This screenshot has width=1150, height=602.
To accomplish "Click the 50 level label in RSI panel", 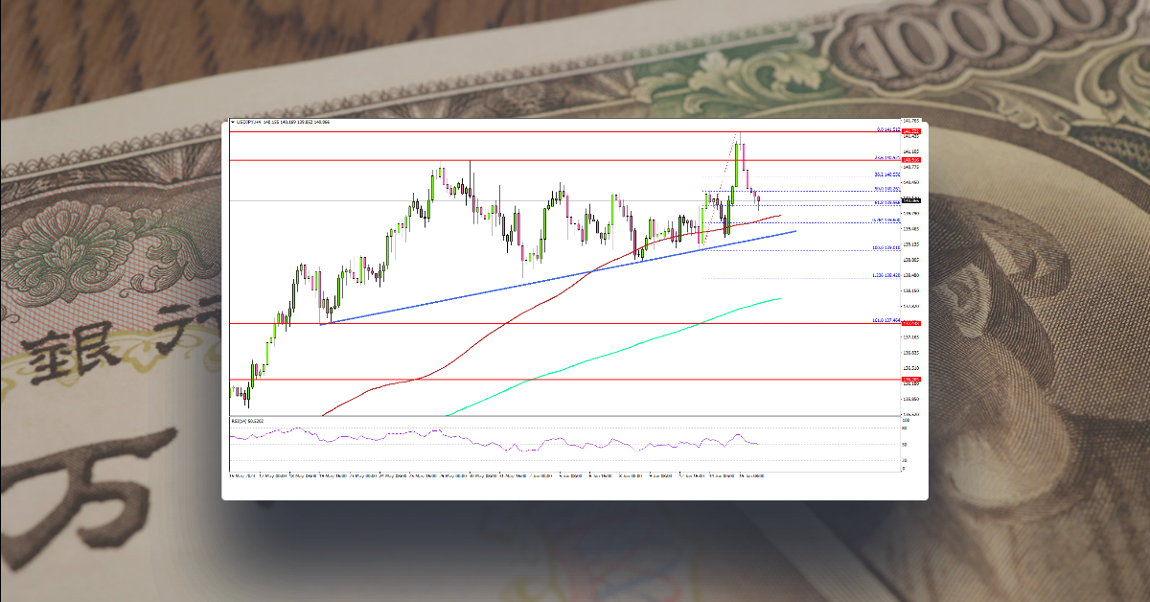I will (x=902, y=445).
